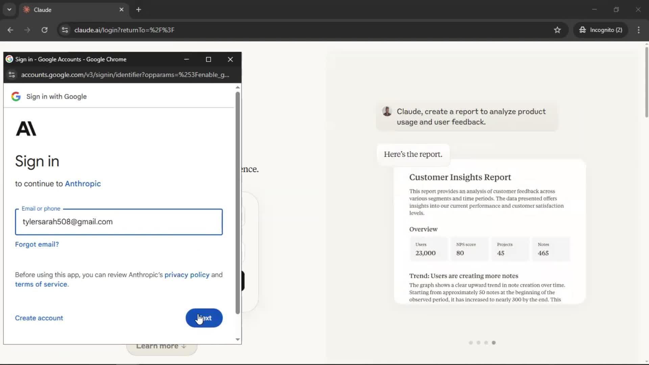The height and width of the screenshot is (365, 649).
Task: Click the popup scrollbar up arrow
Action: (x=238, y=87)
